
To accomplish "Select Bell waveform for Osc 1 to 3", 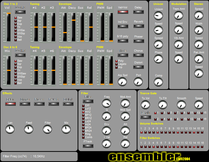I will pyautogui.click(x=16, y=40).
